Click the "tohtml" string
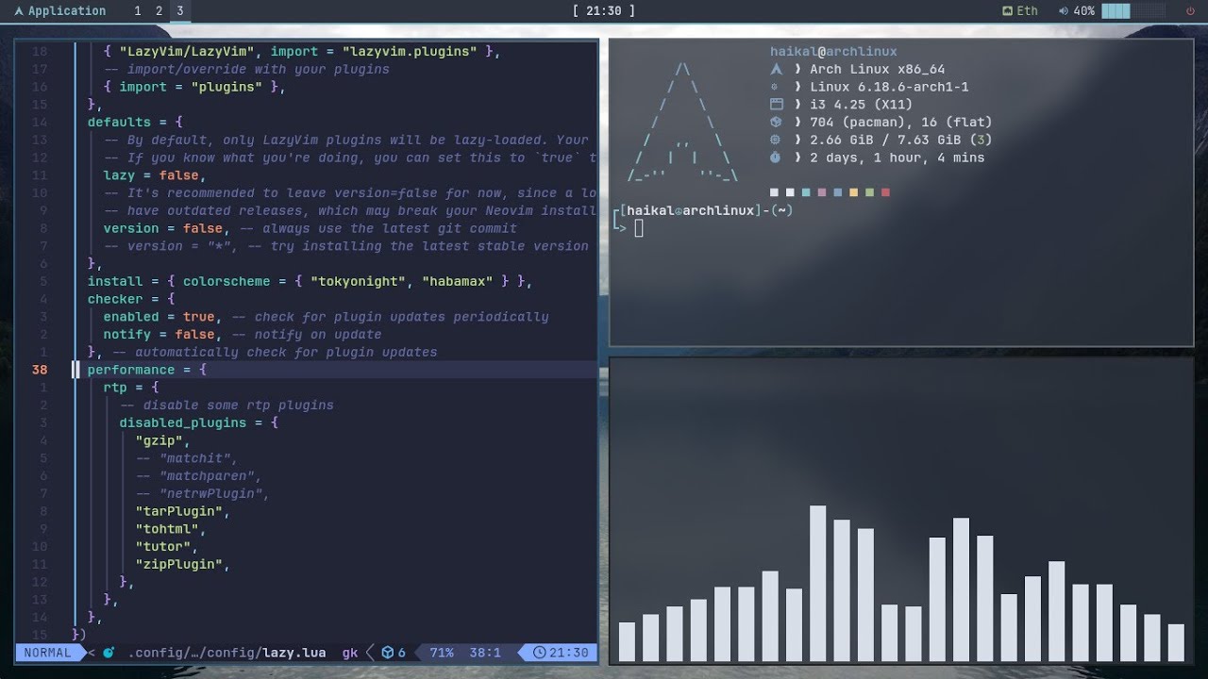This screenshot has width=1208, height=679. [167, 529]
